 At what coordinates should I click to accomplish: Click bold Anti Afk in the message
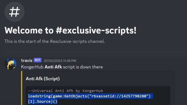point(53,67)
